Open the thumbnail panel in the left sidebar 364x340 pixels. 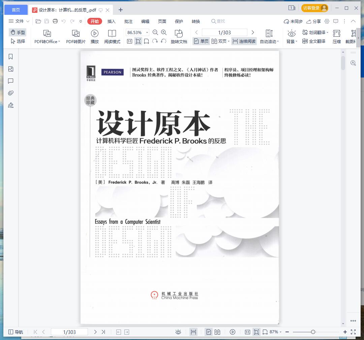[11, 69]
